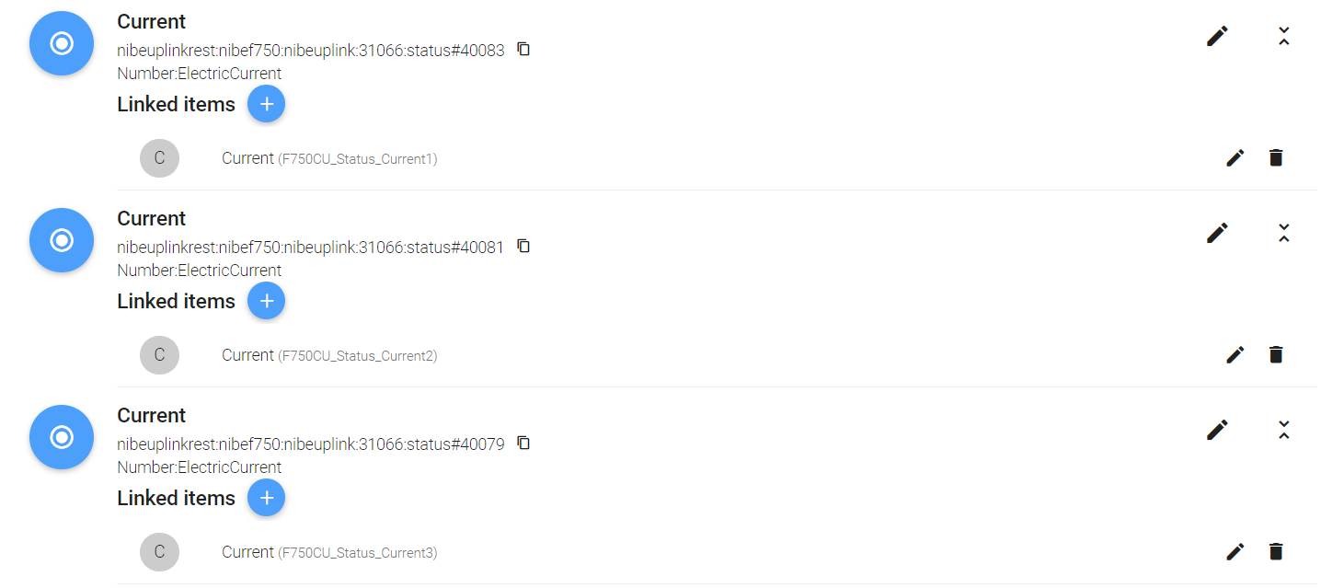
Task: Collapse the status#40081 channel section
Action: click(x=1284, y=234)
